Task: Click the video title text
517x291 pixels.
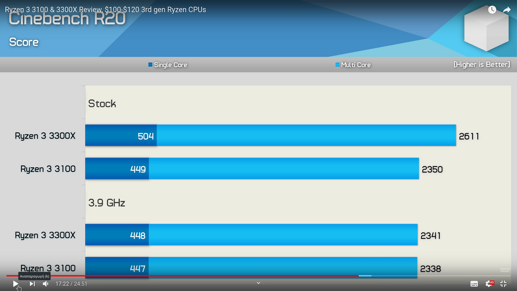Action: point(105,10)
